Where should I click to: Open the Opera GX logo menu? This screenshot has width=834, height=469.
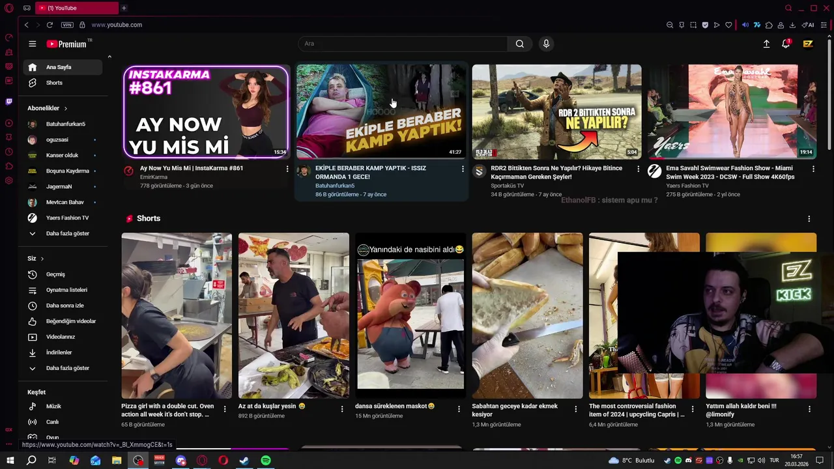[9, 8]
